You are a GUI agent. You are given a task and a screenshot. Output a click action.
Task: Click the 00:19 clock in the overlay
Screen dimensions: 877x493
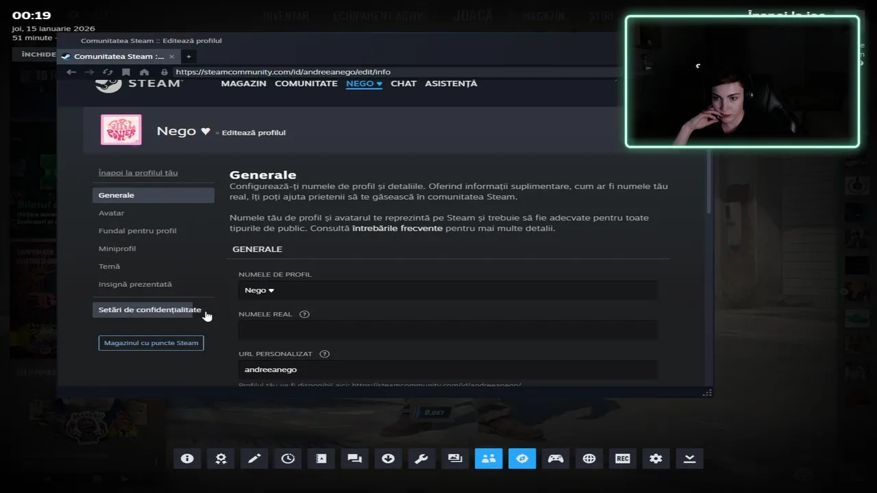(32, 16)
